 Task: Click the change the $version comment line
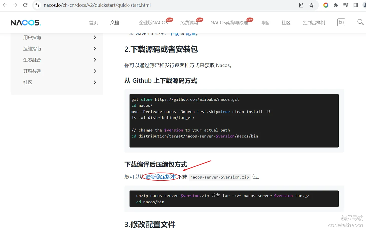181,130
